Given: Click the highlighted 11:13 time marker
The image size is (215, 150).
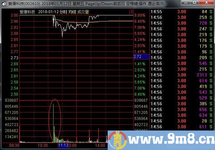Looking at the screenshot, I should coord(63,145).
